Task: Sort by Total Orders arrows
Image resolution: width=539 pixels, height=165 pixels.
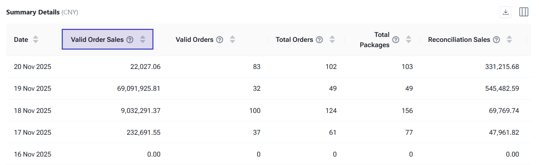Action: click(x=332, y=40)
